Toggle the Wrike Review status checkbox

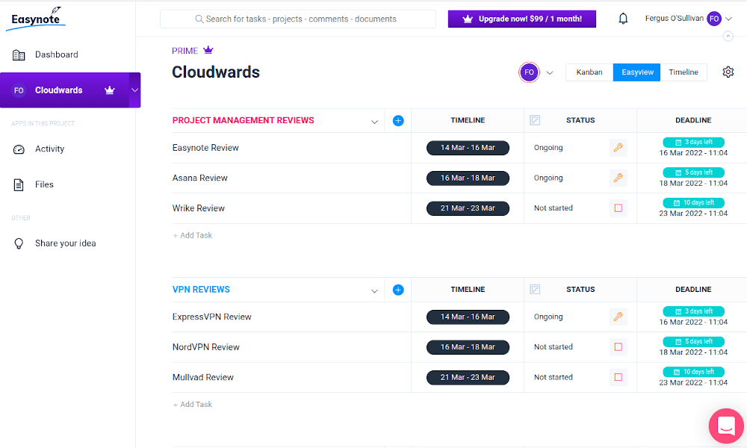[618, 208]
